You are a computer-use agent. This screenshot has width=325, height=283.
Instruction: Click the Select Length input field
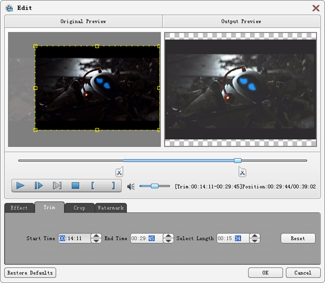233,238
